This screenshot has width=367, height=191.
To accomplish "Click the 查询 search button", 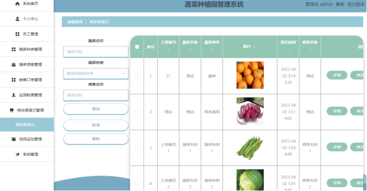I will pyautogui.click(x=96, y=109).
